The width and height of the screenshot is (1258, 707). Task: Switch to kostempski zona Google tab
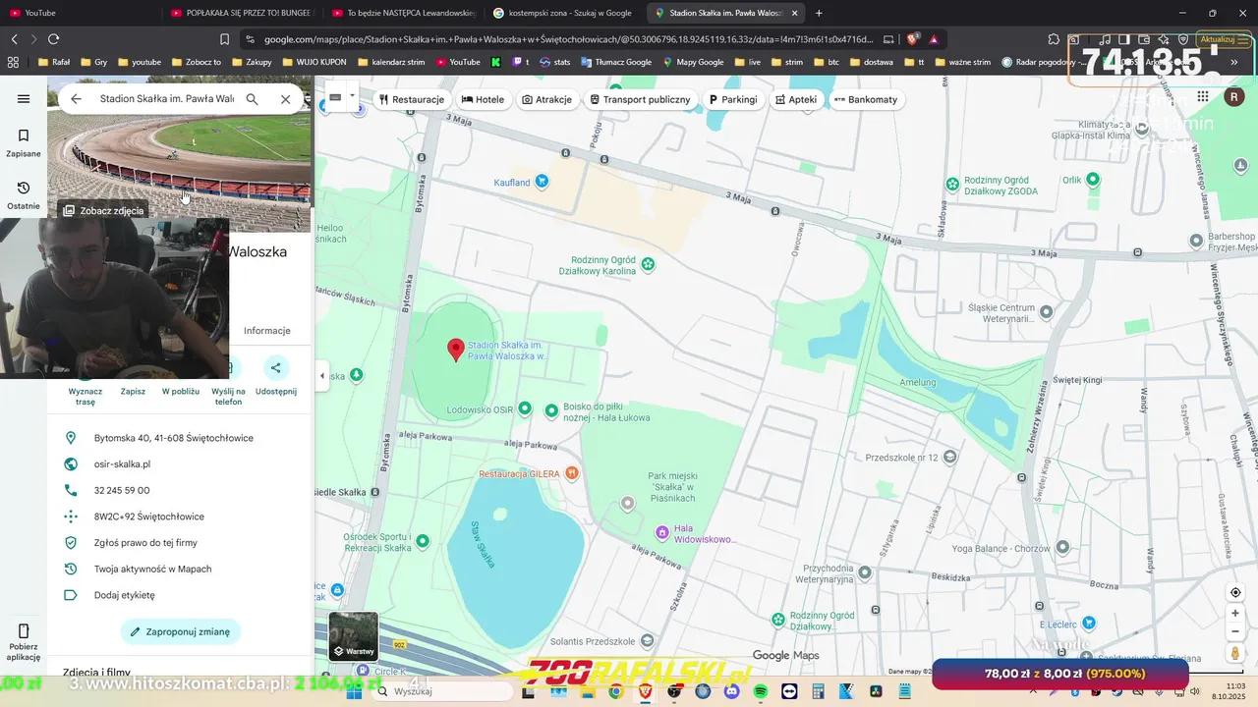click(565, 13)
